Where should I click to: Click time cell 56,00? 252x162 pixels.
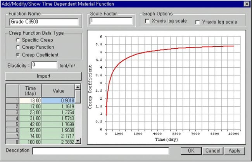pyautogui.click(x=30, y=130)
